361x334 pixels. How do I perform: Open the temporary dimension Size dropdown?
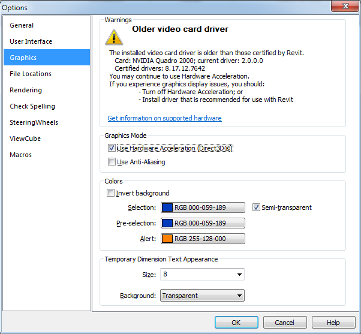point(202,274)
